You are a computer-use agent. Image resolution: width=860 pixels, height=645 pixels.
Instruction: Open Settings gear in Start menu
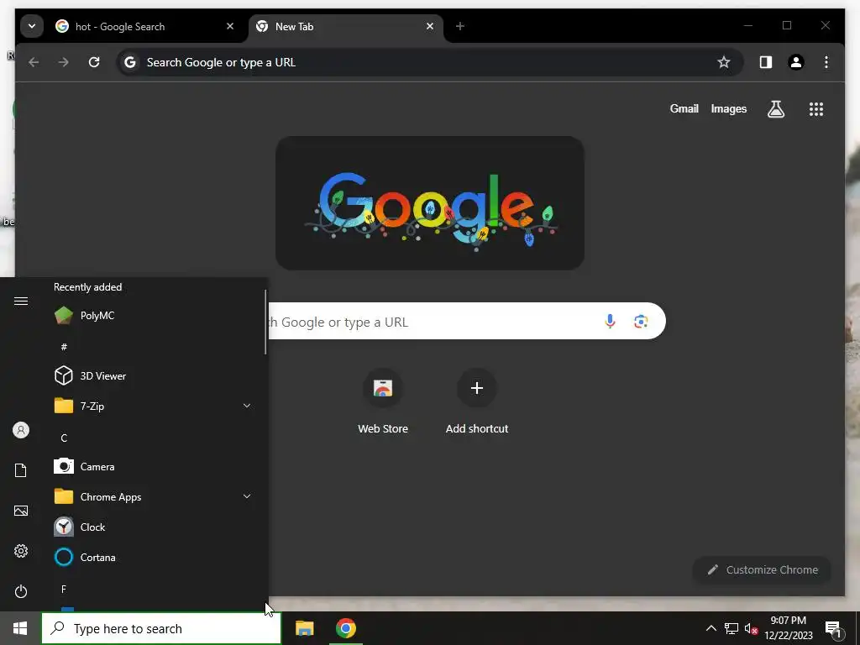coord(21,551)
